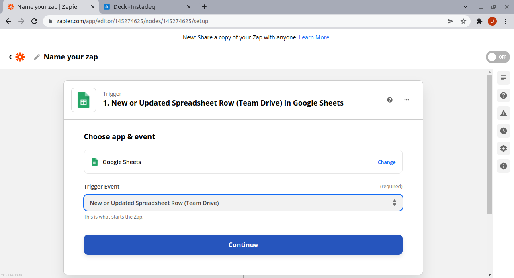Go back using the Zapier back chevron
Screen dimensions: 514x278
click(x=10, y=57)
